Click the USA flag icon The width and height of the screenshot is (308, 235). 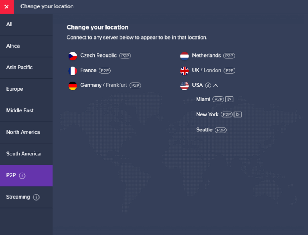(x=184, y=86)
